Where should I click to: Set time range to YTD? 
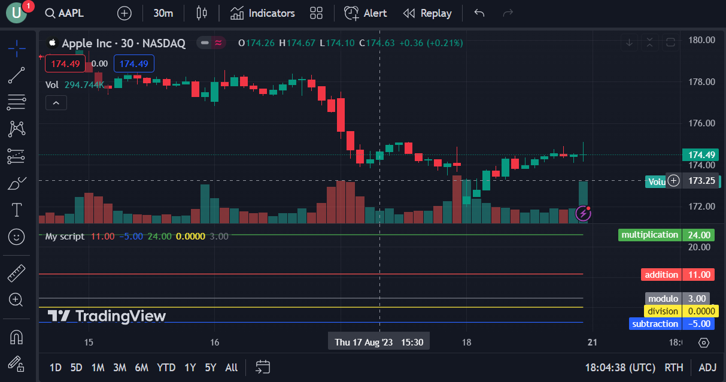coord(166,368)
